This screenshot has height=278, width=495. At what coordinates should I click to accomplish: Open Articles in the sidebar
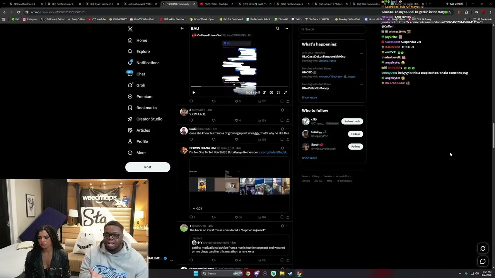[x=139, y=130]
